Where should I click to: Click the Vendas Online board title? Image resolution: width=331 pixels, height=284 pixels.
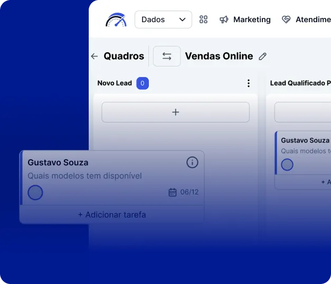tap(219, 56)
